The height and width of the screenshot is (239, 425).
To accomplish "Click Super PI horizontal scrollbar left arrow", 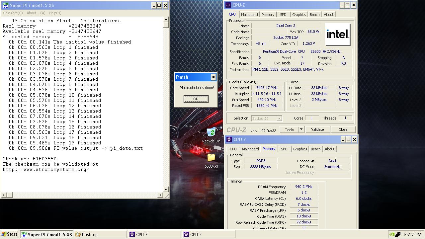I will click(x=4, y=195).
